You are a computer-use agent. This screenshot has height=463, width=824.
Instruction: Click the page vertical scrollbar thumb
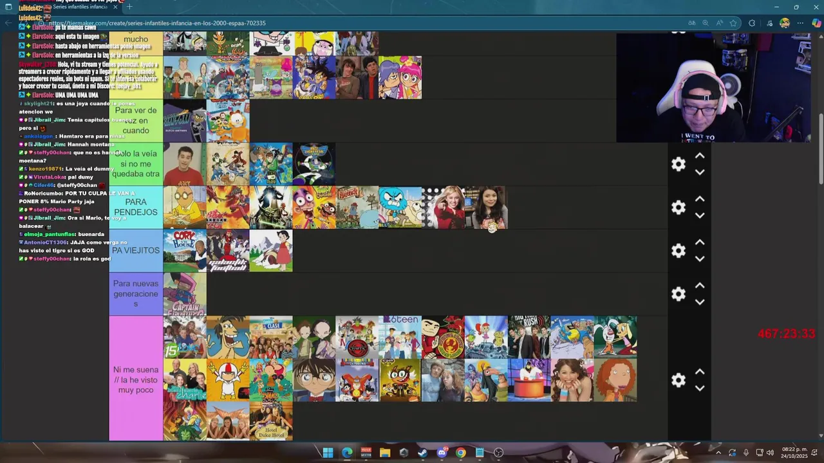click(821, 148)
